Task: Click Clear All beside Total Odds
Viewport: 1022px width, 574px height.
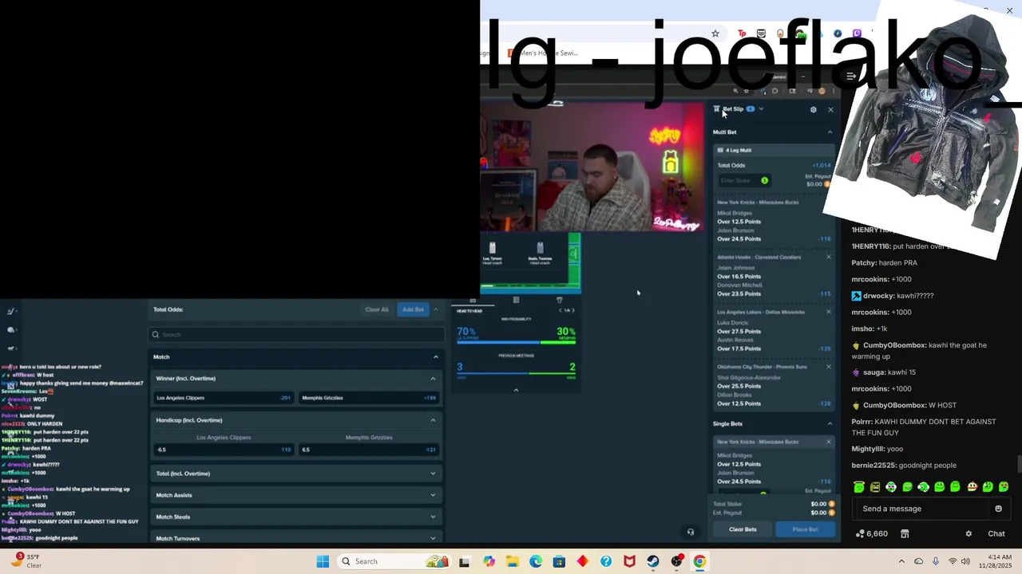Action: 377,309
